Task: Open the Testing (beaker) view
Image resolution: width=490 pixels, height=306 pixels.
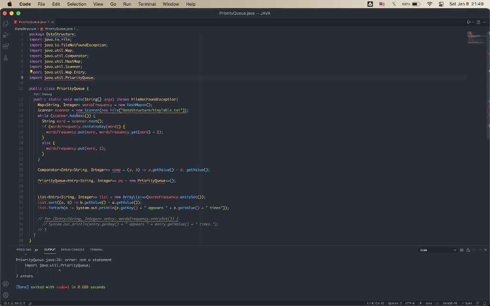Action: (6, 57)
